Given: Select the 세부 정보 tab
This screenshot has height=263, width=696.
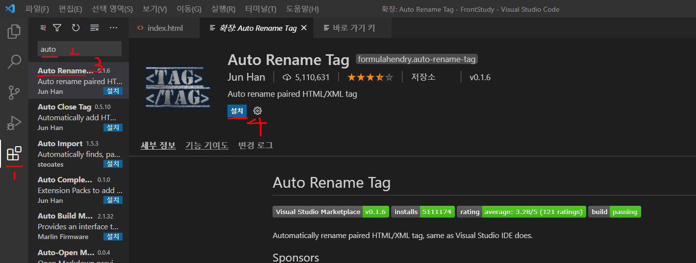Looking at the screenshot, I should [x=158, y=145].
